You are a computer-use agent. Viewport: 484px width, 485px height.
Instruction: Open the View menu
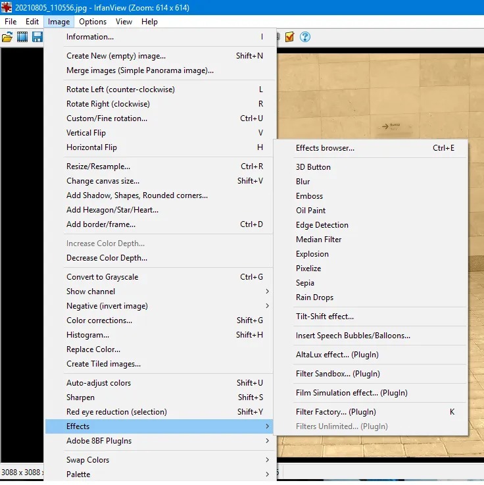(124, 22)
